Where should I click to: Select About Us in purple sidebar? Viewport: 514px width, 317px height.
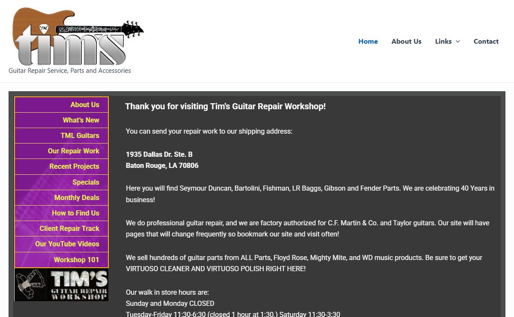click(x=61, y=105)
